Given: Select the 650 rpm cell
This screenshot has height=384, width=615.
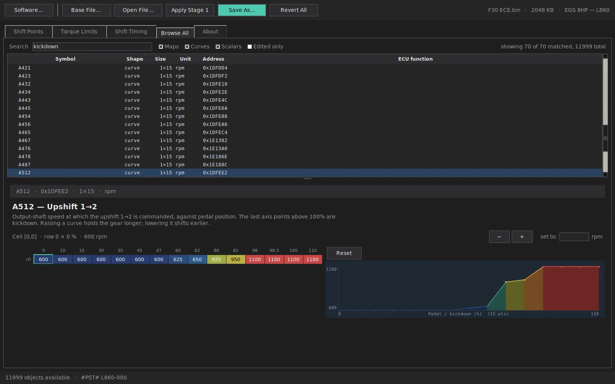Looking at the screenshot, I should tap(197, 260).
